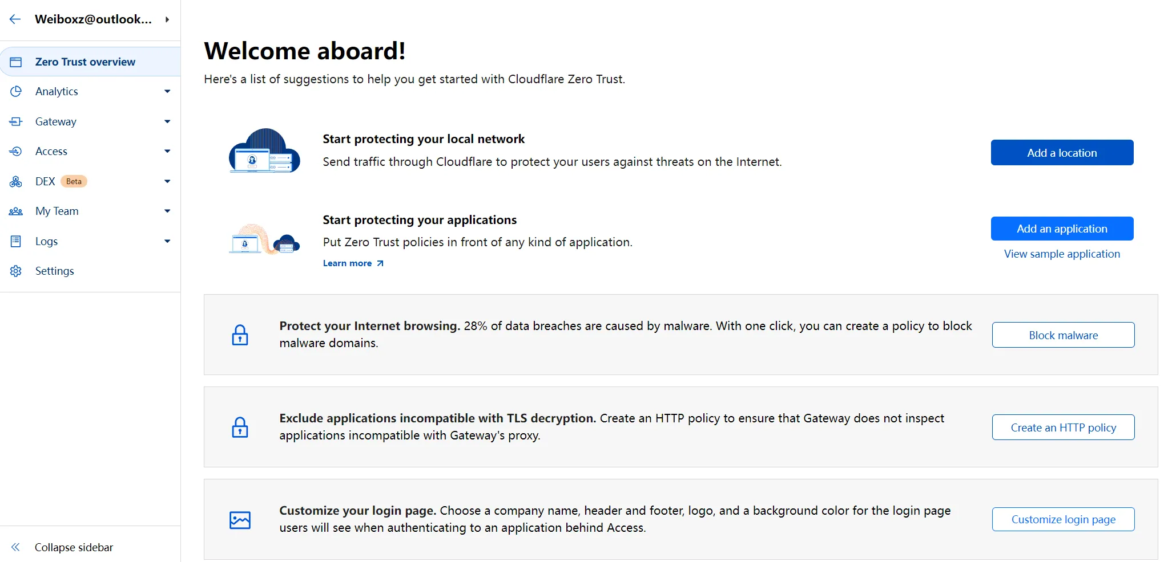This screenshot has width=1168, height=562.
Task: Expand the DEX submenu arrow
Action: (x=167, y=181)
